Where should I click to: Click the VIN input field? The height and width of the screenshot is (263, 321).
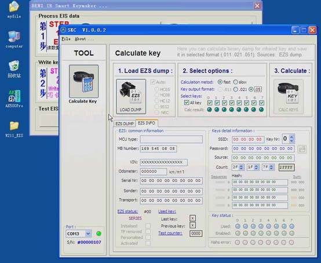[164, 162]
